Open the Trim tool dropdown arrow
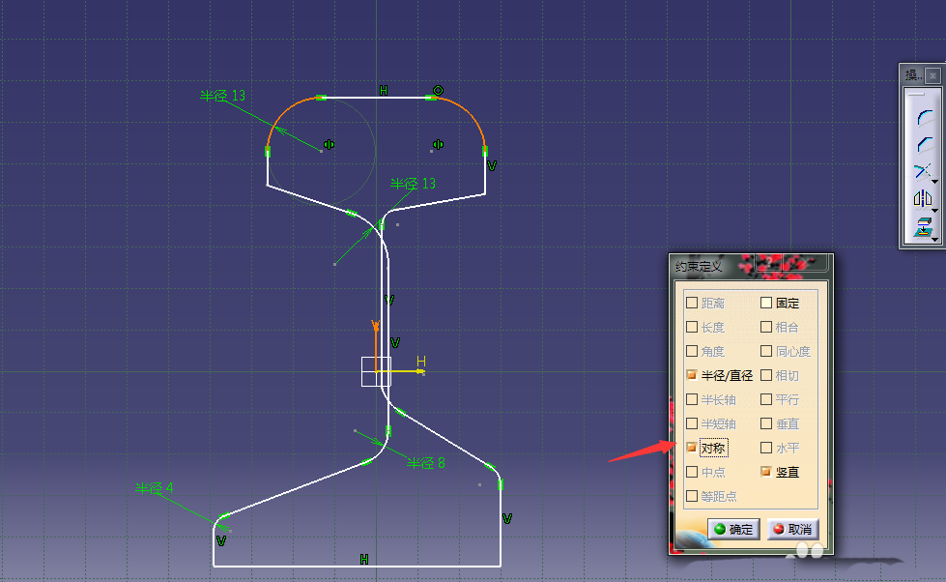The image size is (946, 582). pyautogui.click(x=935, y=181)
